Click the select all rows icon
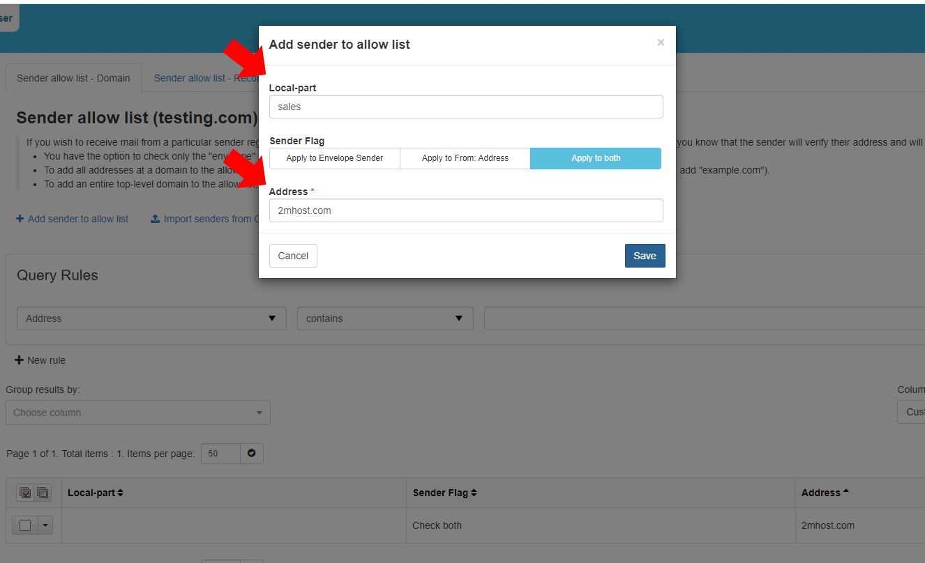Image resolution: width=925 pixels, height=563 pixels. [x=26, y=493]
